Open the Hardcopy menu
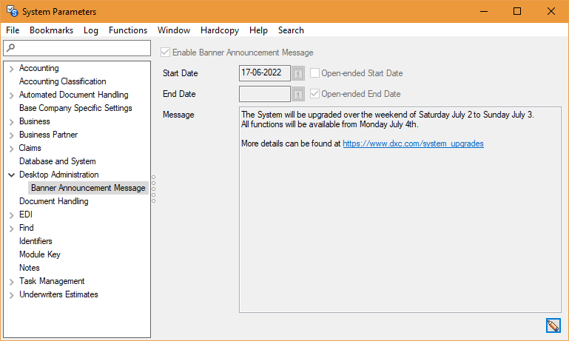The width and height of the screenshot is (569, 341). pos(220,30)
